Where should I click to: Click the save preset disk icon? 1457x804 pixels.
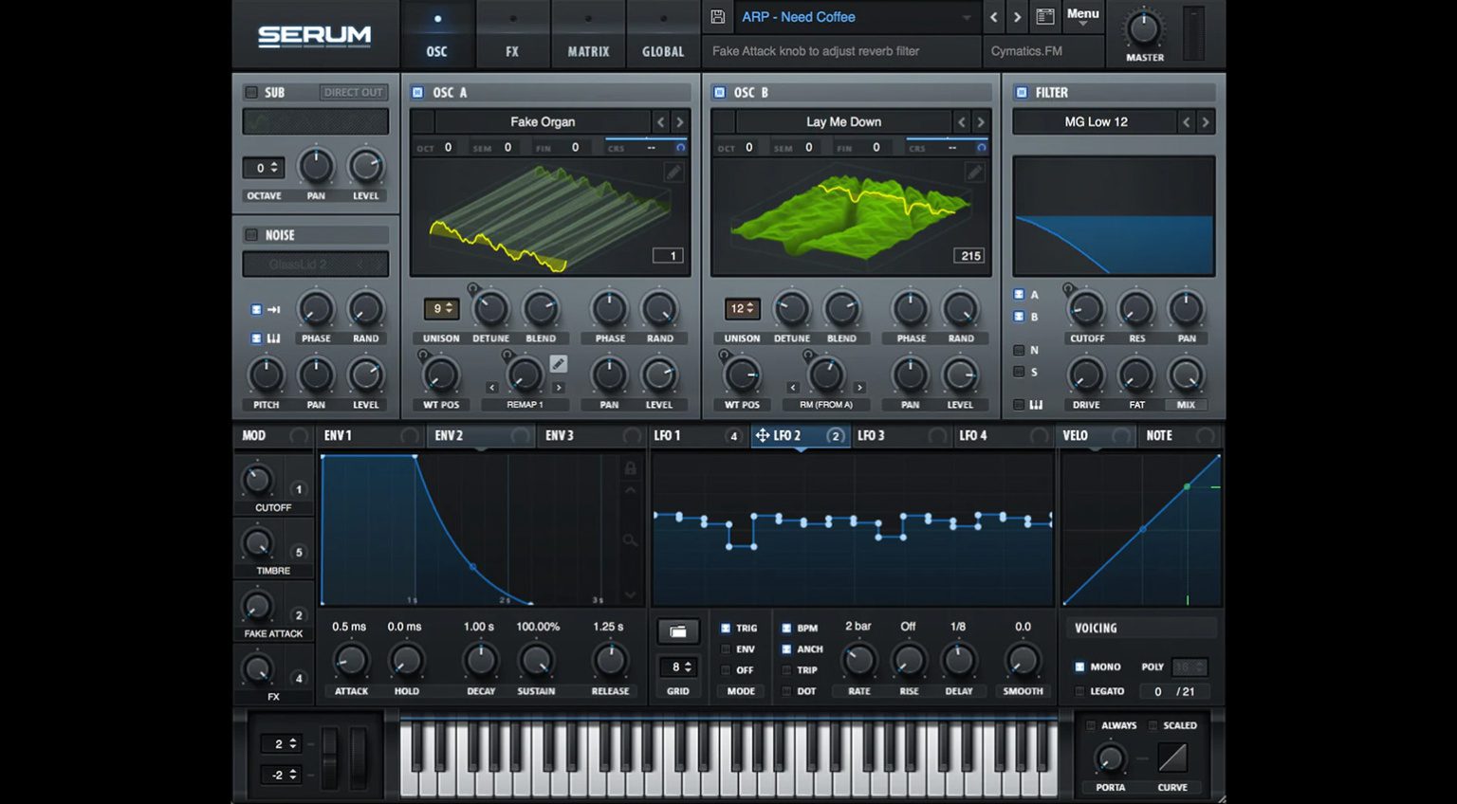719,16
